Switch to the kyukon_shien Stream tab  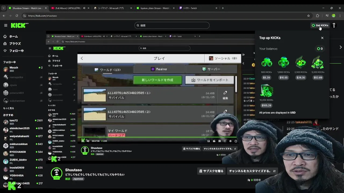coord(155,8)
